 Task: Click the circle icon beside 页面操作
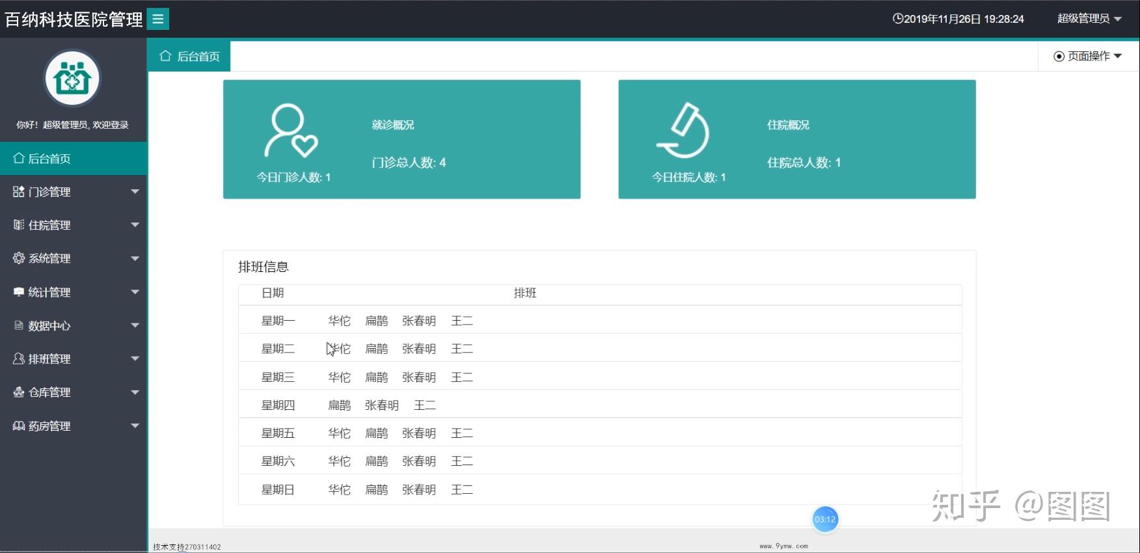[x=1059, y=57]
